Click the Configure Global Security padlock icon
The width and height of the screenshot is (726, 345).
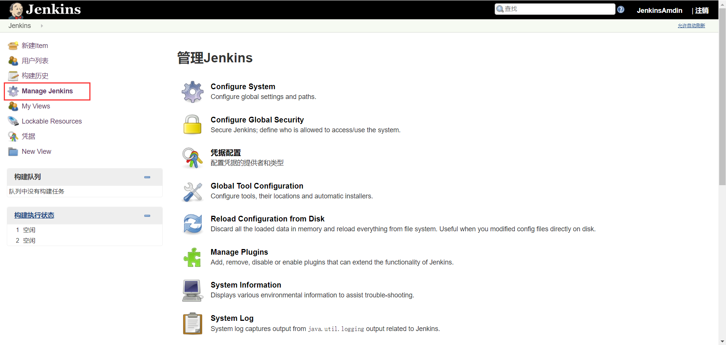pyautogui.click(x=192, y=125)
